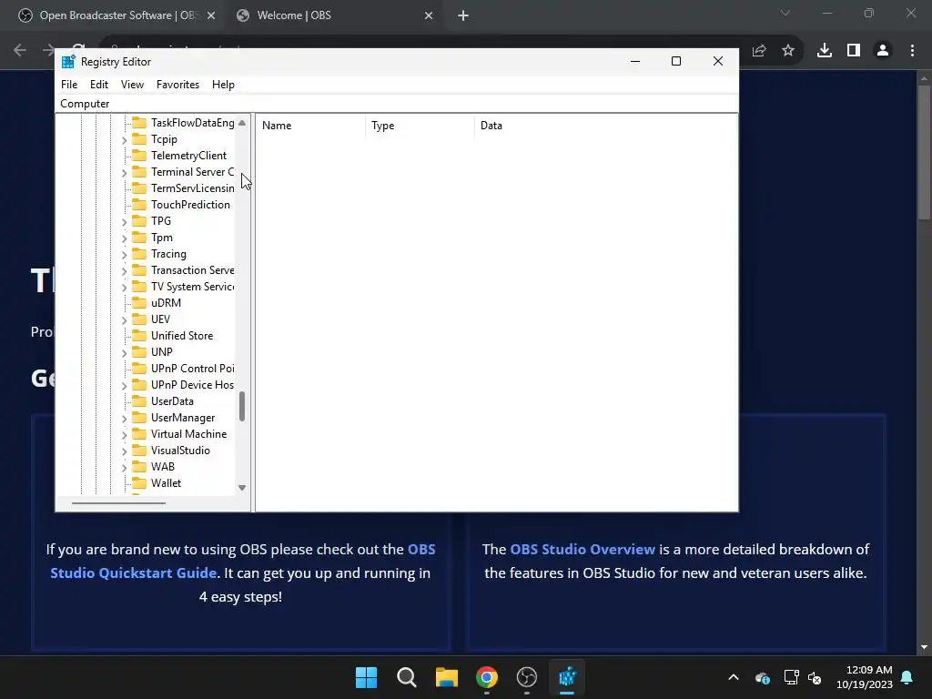This screenshot has height=699, width=932.
Task: Select the Virtual Machine folder icon
Action: 139,434
